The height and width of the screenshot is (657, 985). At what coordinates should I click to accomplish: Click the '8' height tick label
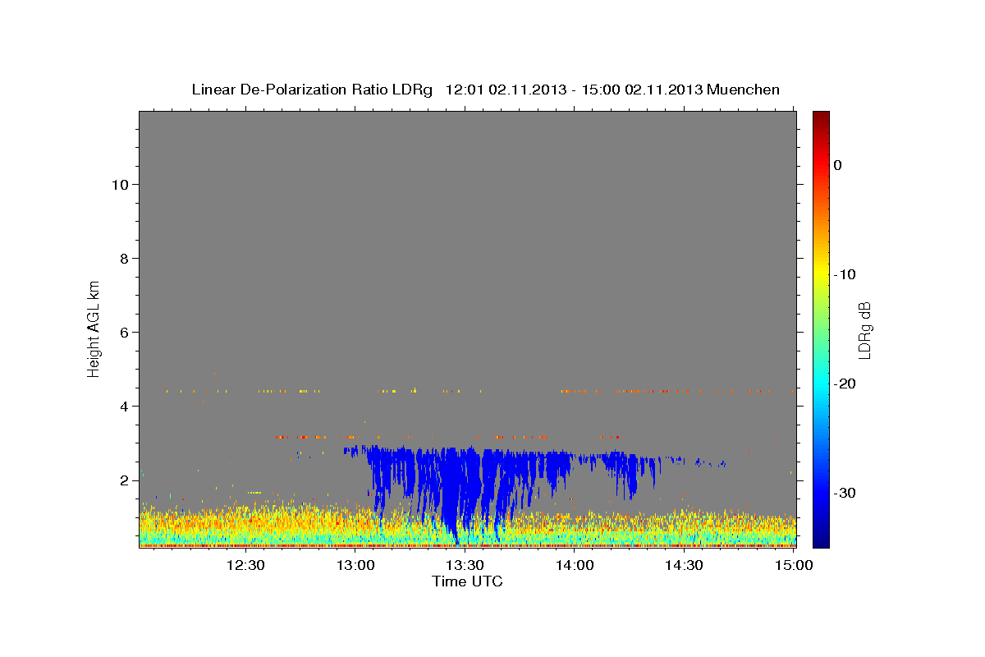click(x=124, y=258)
